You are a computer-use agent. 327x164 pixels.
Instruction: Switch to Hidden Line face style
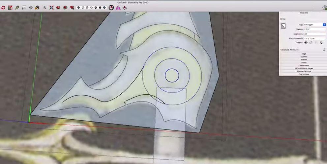91,8
